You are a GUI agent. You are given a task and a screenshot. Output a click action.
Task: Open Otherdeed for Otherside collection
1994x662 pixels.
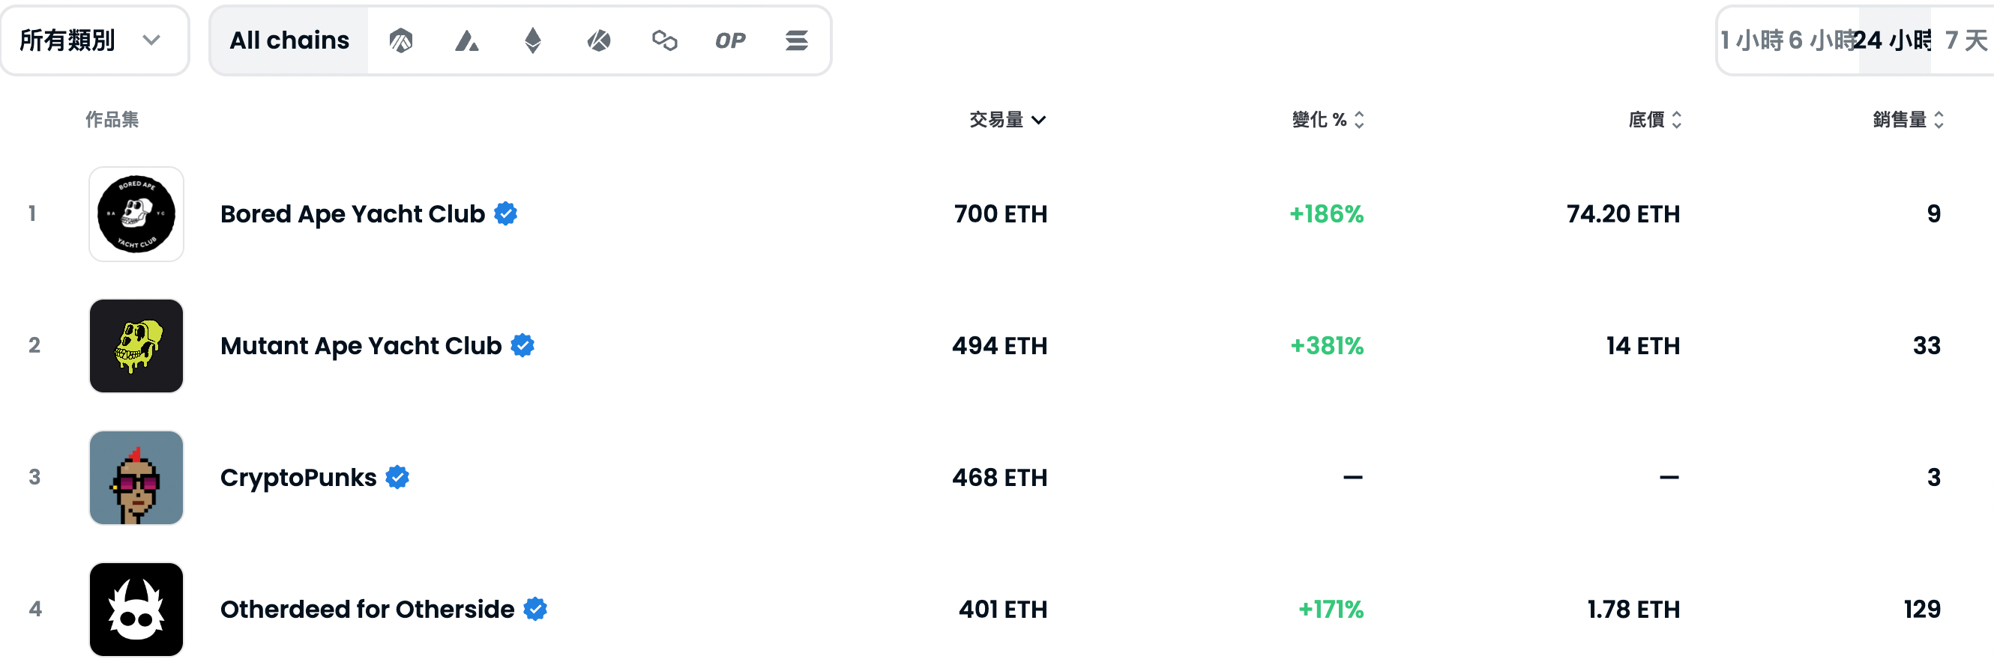367,610
